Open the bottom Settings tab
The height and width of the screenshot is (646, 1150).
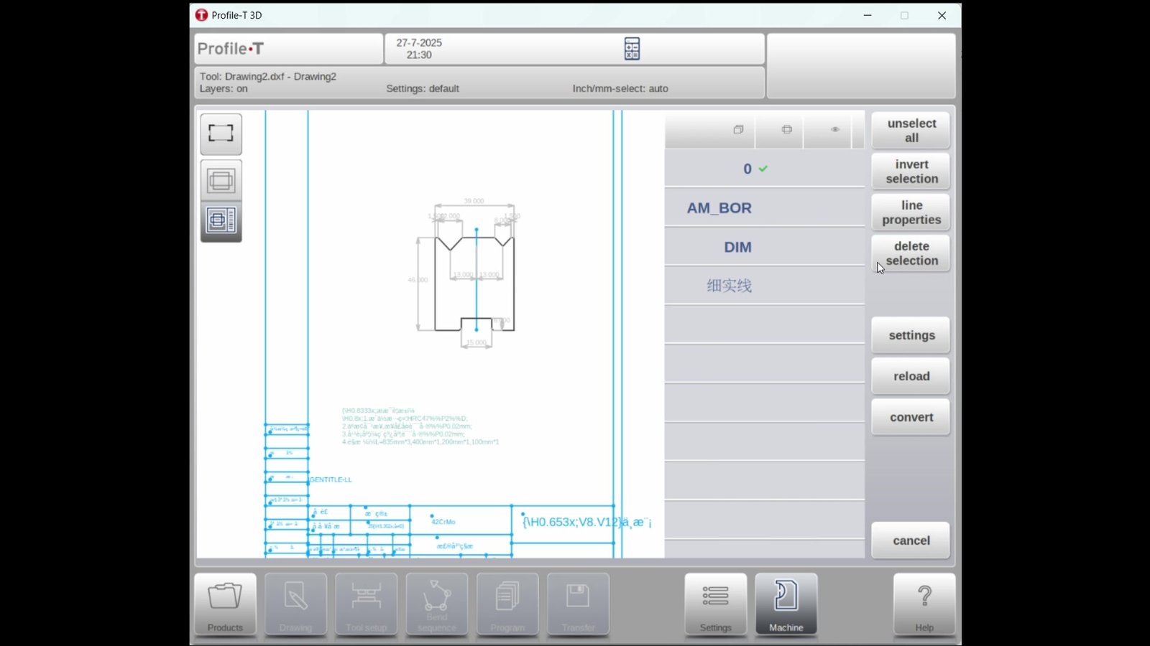[x=716, y=604]
